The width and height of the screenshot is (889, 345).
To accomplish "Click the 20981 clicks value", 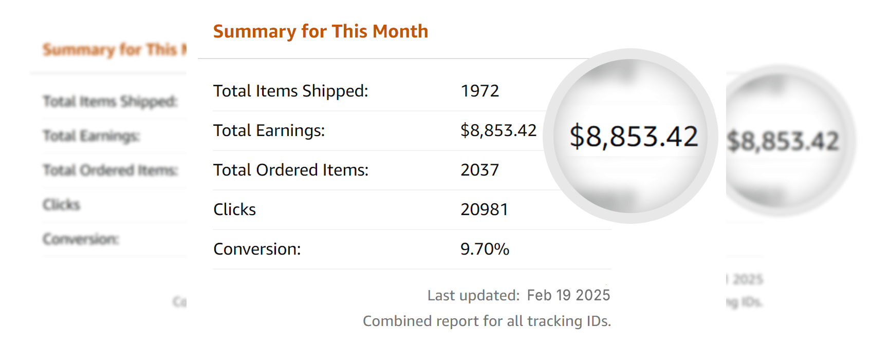I will pos(485,209).
